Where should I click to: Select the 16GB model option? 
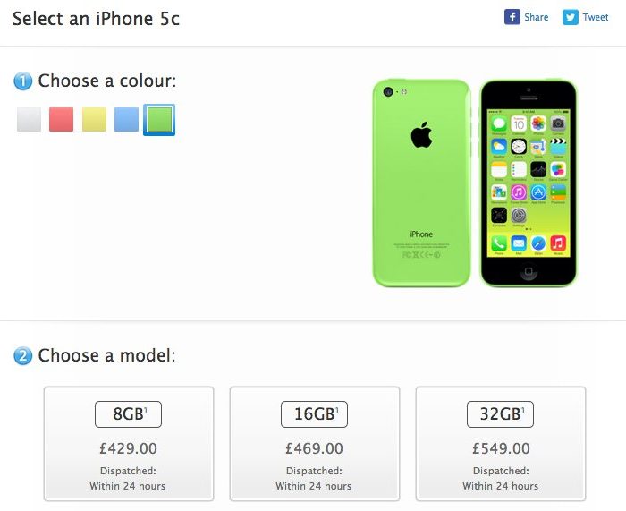314,414
